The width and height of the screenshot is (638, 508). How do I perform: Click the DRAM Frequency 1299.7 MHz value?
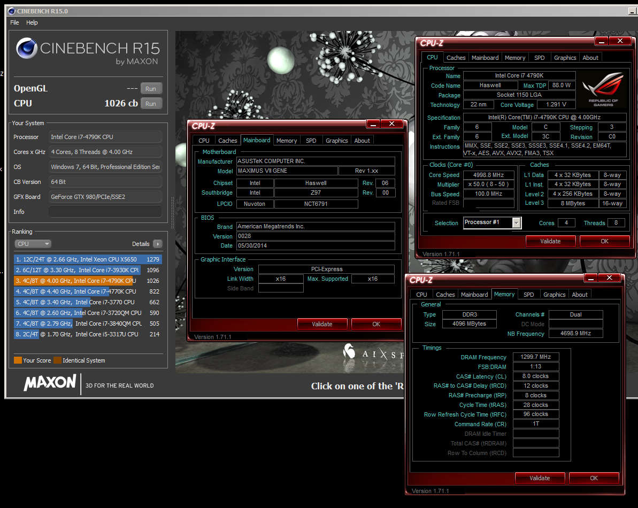(x=536, y=357)
